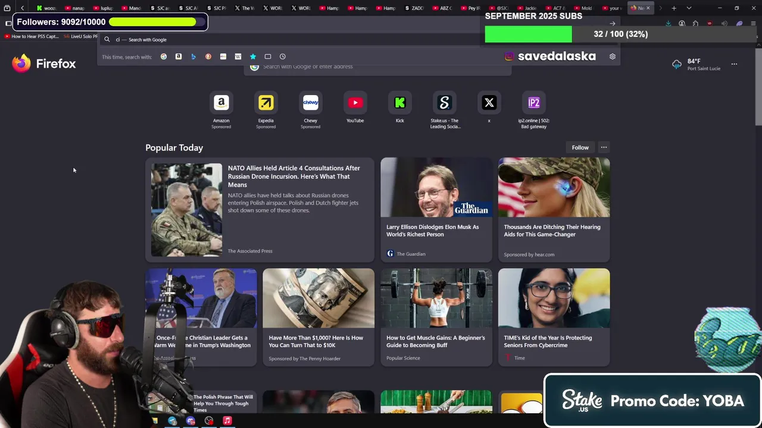Screen dimensions: 762x428
Task: Open 'Have More Than $1,000?' sponsored story
Action: pyautogui.click(x=318, y=317)
